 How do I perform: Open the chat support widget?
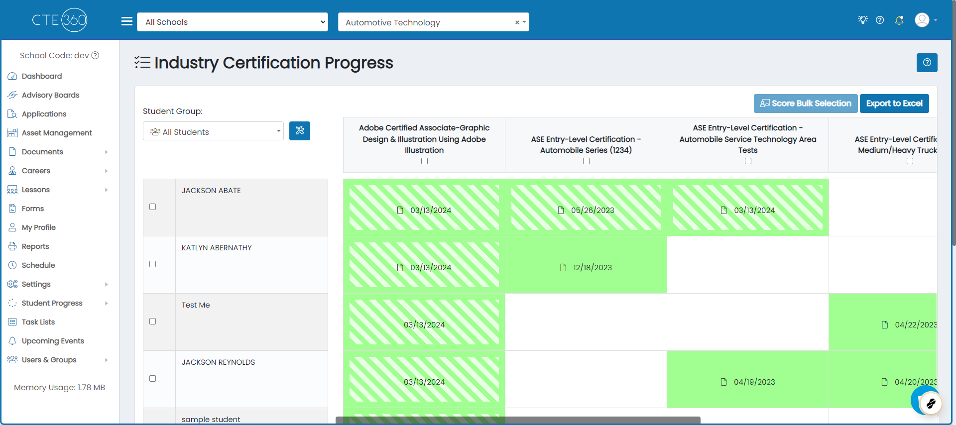coord(930,403)
